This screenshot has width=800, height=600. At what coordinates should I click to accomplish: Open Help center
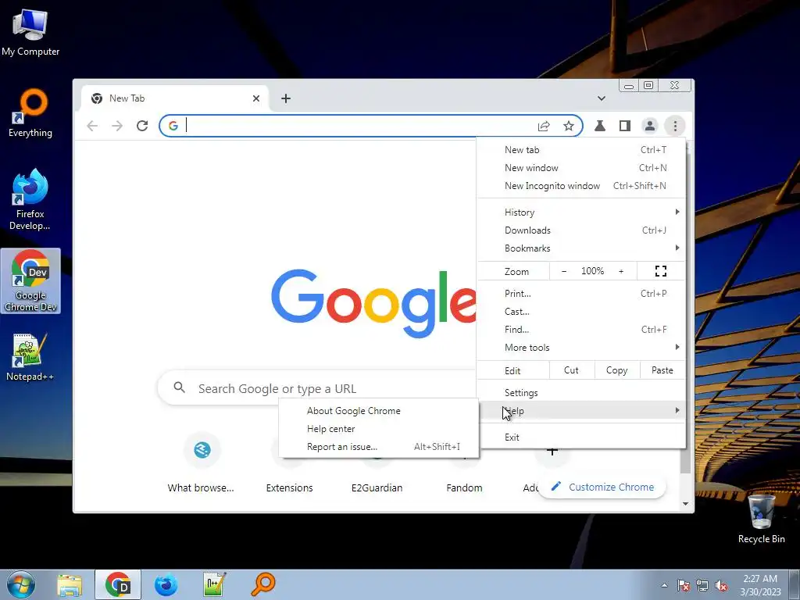pyautogui.click(x=379, y=429)
